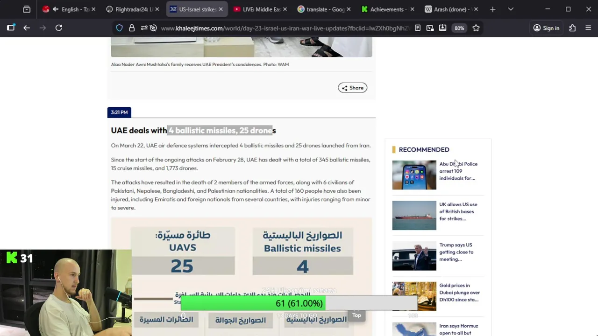The width and height of the screenshot is (598, 336).
Task: Close the Arash (drone) tab
Action: tap(476, 9)
